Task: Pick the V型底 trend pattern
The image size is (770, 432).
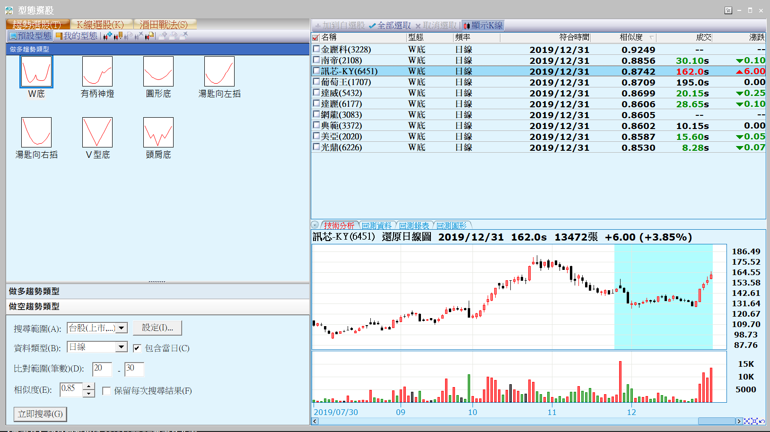Action: click(x=97, y=133)
